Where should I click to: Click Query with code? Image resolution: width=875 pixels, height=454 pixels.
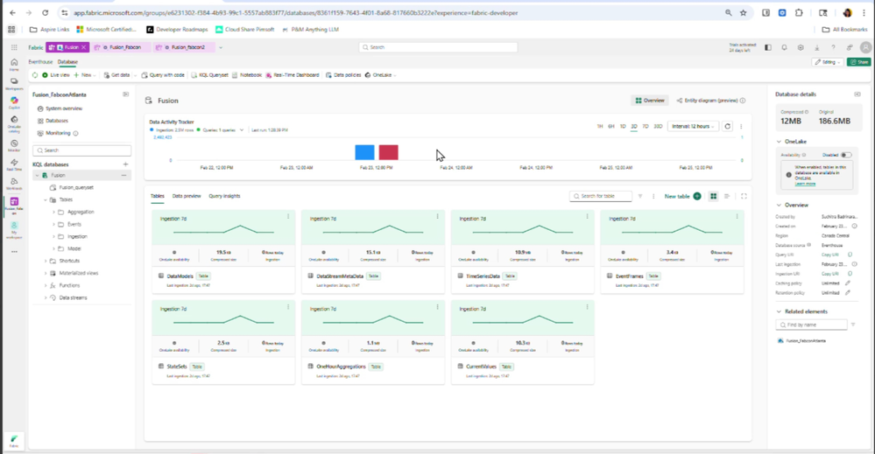pyautogui.click(x=162, y=74)
